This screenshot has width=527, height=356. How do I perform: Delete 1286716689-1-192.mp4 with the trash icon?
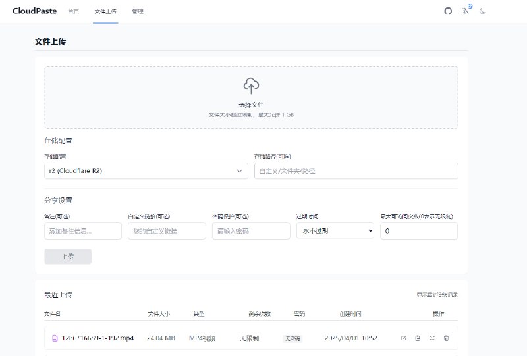(x=446, y=338)
